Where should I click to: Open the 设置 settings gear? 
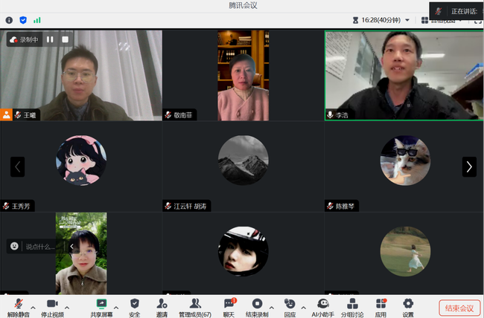click(408, 305)
